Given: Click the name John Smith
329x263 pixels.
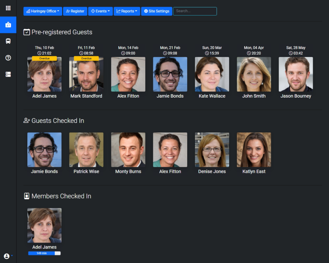Looking at the screenshot, I should [254, 96].
